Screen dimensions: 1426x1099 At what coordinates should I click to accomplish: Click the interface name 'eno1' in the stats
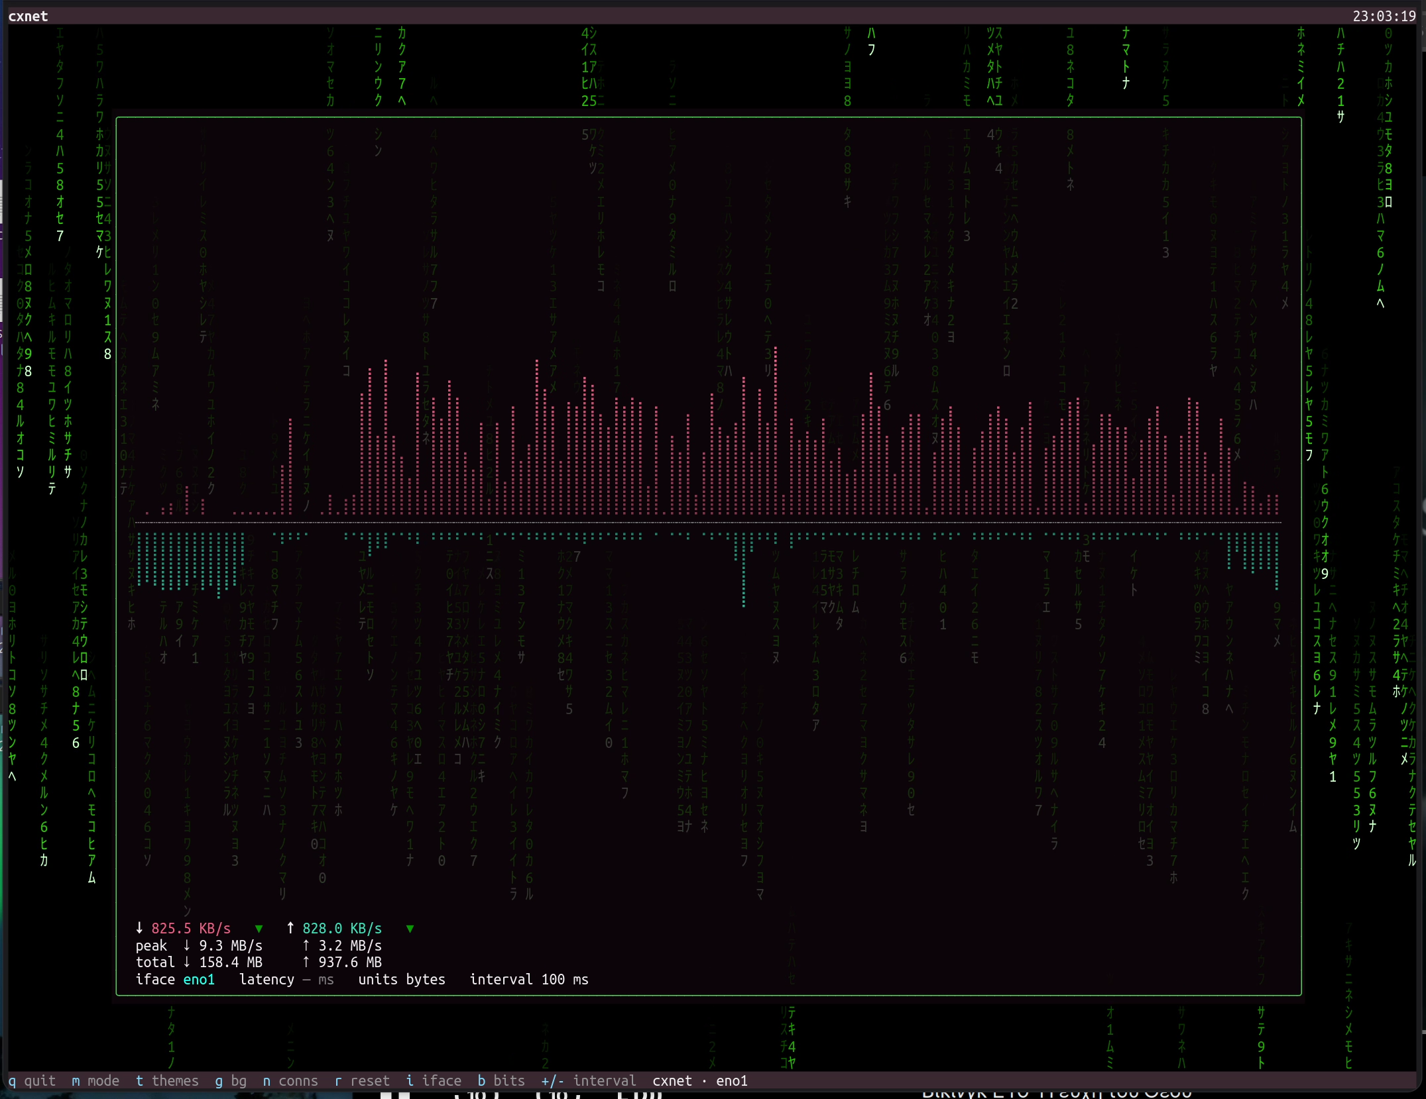pyautogui.click(x=199, y=979)
